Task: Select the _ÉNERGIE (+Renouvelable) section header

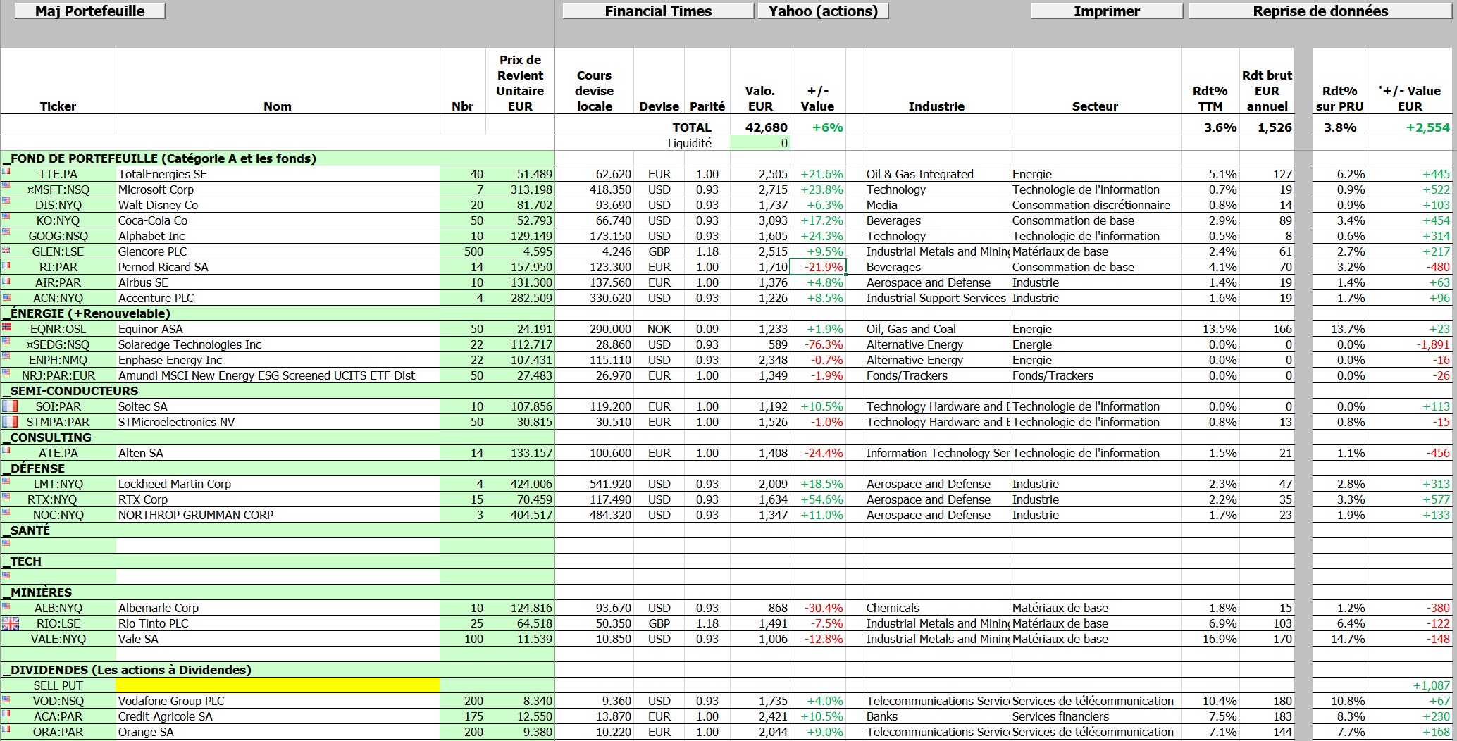Action: (x=278, y=313)
